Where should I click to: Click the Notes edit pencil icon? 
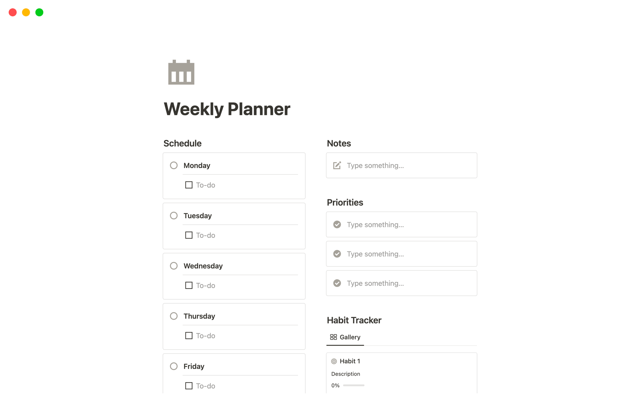337,165
